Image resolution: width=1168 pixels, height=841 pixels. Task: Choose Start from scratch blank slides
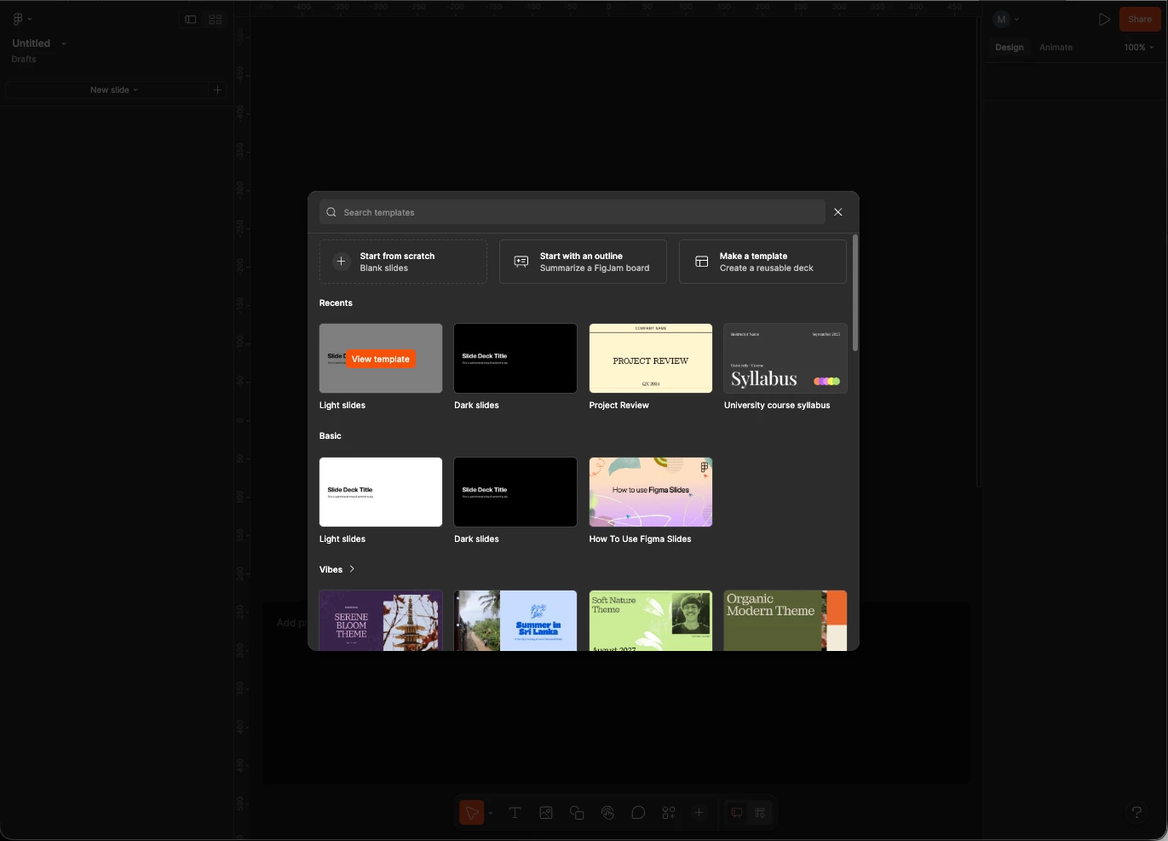point(403,262)
